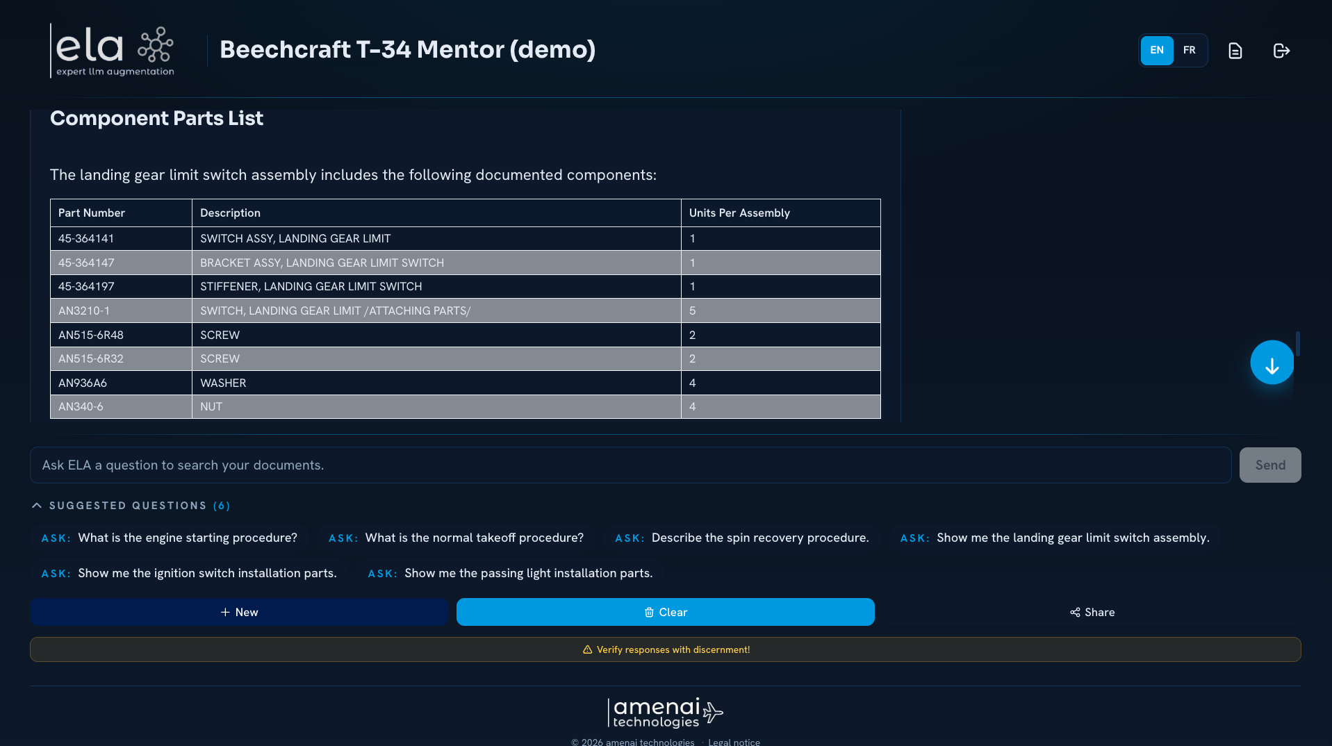
Task: Ask to show landing gear limit switch assembly
Action: 1055,538
